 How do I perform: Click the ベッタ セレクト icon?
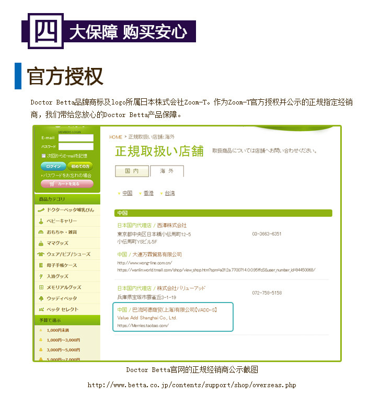(x=41, y=309)
